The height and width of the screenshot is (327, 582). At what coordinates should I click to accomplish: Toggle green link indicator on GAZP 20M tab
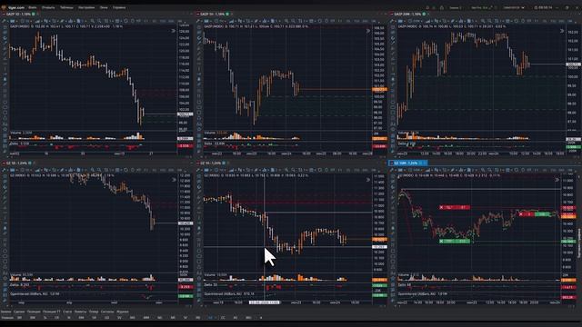pyautogui.click(x=424, y=15)
